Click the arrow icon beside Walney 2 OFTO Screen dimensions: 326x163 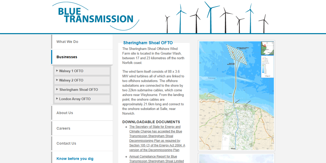pos(57,80)
